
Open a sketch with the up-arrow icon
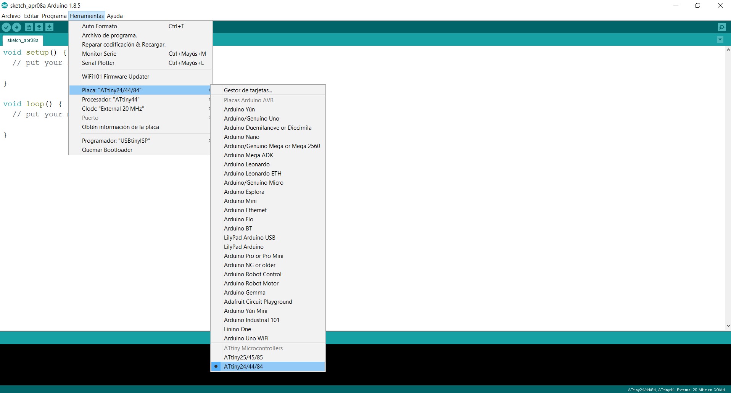point(39,27)
